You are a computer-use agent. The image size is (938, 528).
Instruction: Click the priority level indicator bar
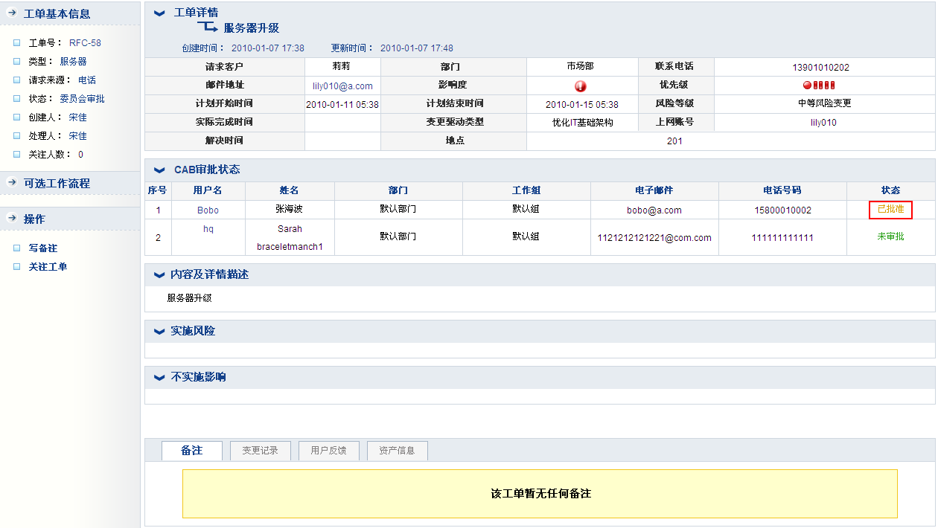coord(819,86)
